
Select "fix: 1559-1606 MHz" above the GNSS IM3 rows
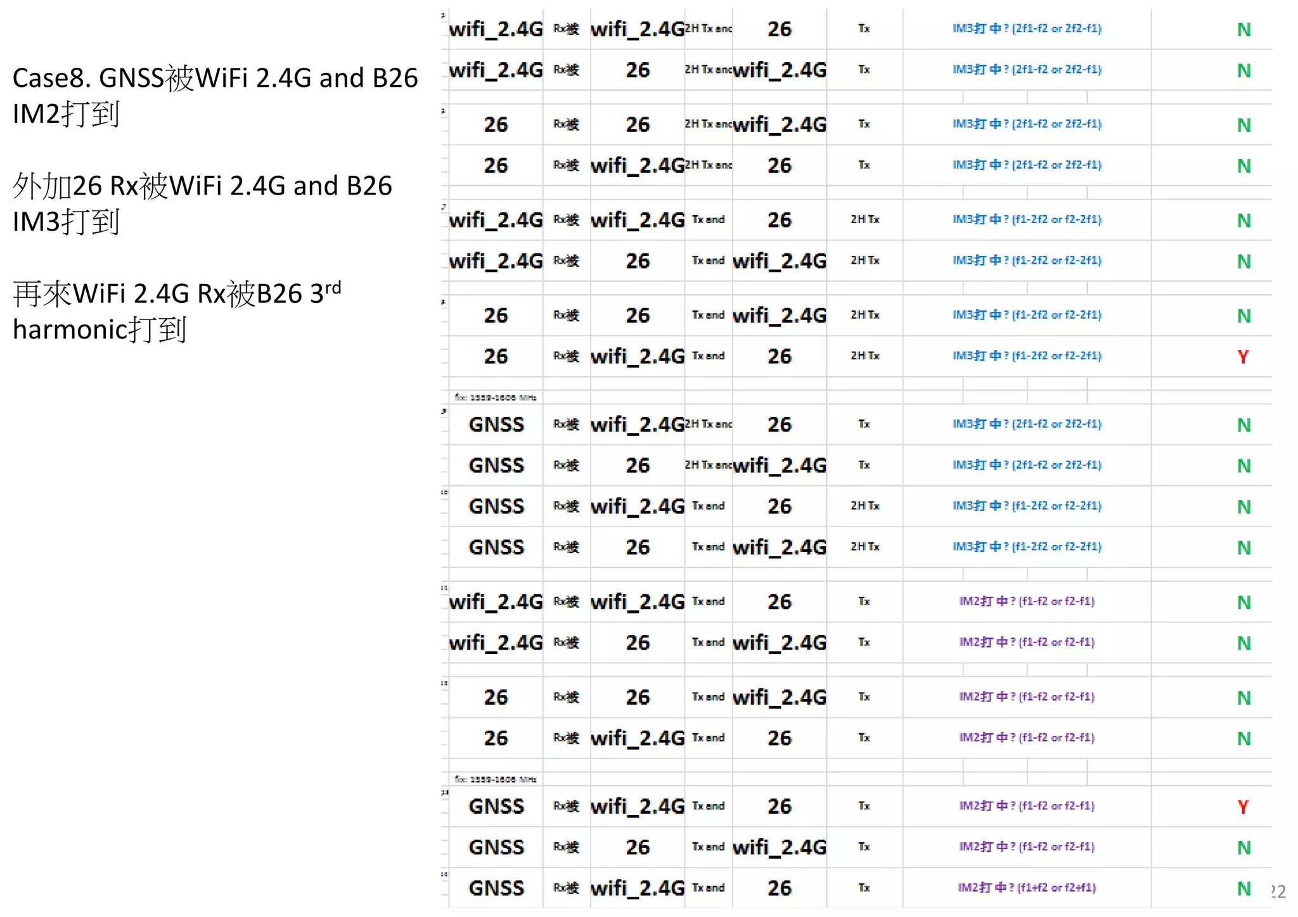point(496,397)
